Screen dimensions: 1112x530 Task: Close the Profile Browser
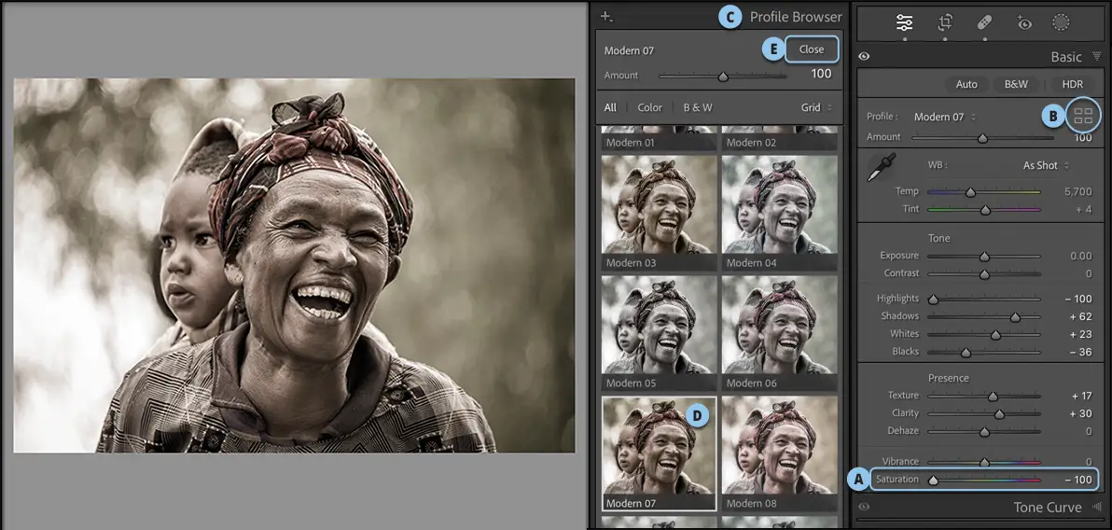(811, 49)
